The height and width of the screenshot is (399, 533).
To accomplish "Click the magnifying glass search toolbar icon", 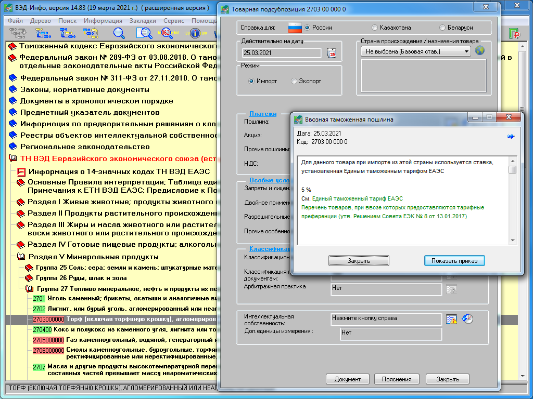I will point(119,33).
